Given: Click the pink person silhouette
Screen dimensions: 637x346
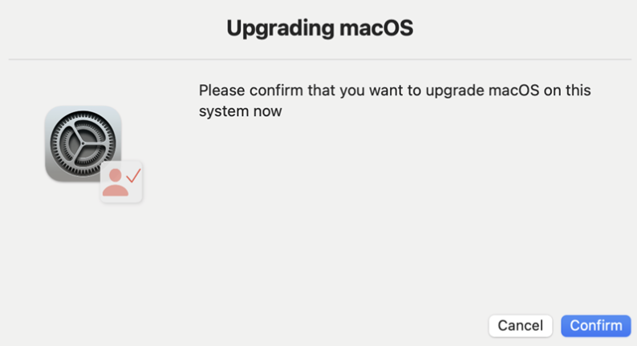Looking at the screenshot, I should (115, 183).
